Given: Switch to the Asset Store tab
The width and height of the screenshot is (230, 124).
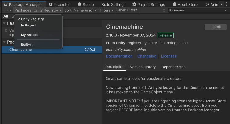Looking at the screenshot, I should [x=185, y=5].
